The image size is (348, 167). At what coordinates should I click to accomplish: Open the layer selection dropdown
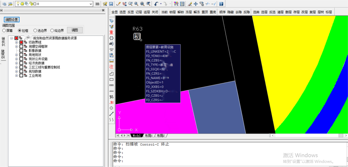[x=90, y=3]
